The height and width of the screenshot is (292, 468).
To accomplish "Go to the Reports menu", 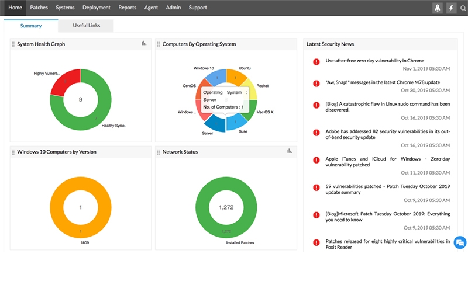I will point(127,8).
